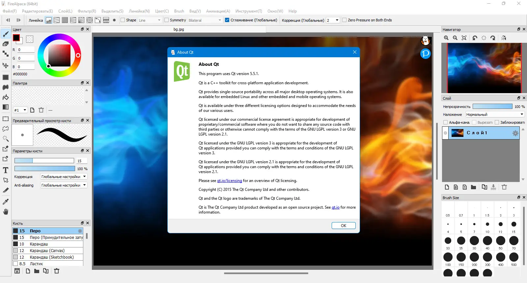This screenshot has width=527, height=283.
Task: Merge the layer down
Action: coord(493,187)
